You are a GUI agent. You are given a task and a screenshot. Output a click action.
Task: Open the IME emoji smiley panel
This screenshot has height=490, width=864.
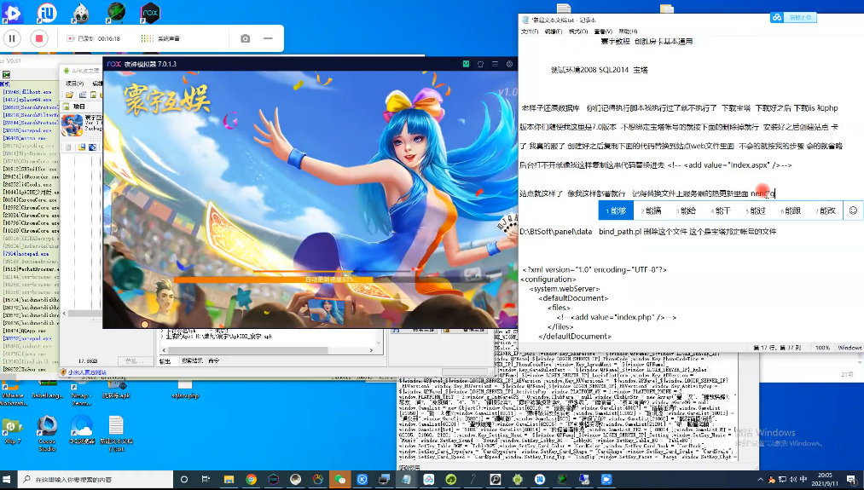853,210
